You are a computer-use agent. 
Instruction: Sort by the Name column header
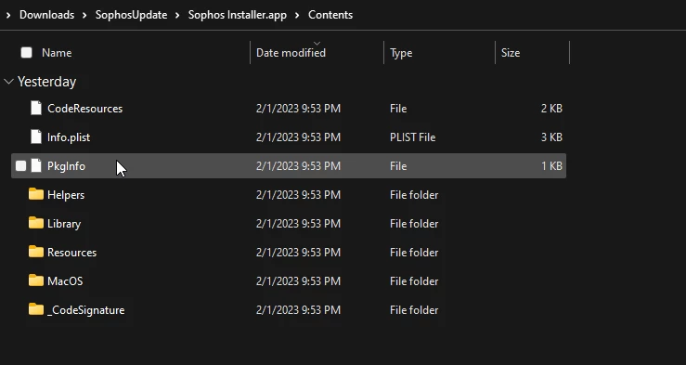click(x=57, y=53)
